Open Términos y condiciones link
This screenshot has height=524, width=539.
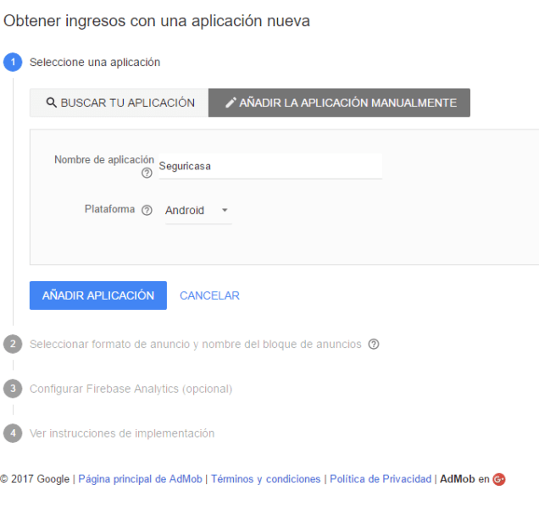point(265,479)
